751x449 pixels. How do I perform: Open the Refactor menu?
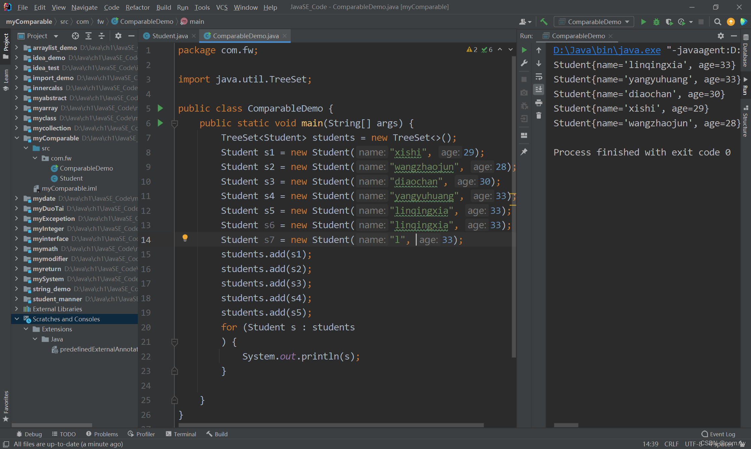137,7
